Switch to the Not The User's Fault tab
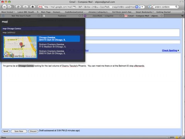Image resolution: width=185 pixels, height=139 pixels. point(21,16)
